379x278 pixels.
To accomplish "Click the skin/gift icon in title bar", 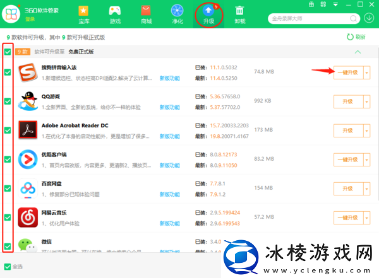I will [311, 4].
